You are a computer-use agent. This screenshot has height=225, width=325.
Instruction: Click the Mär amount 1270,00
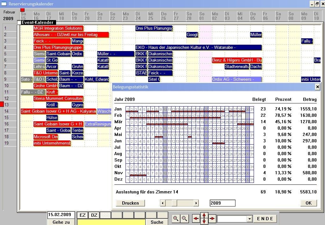click(x=308, y=122)
